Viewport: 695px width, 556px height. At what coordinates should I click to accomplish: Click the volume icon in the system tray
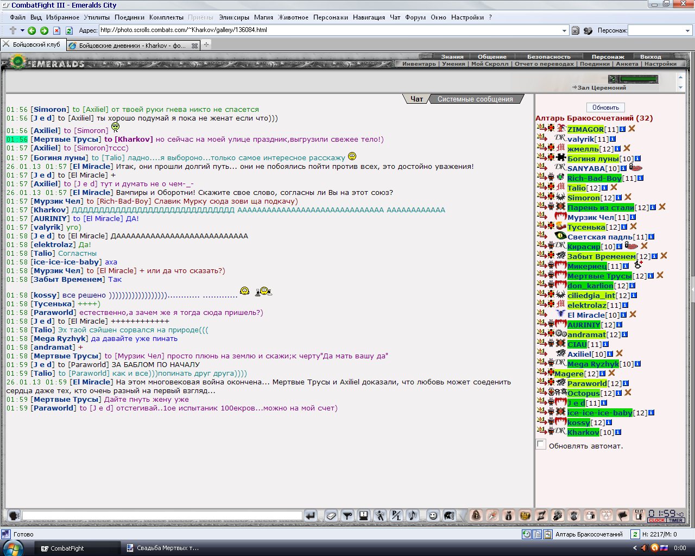tap(645, 548)
